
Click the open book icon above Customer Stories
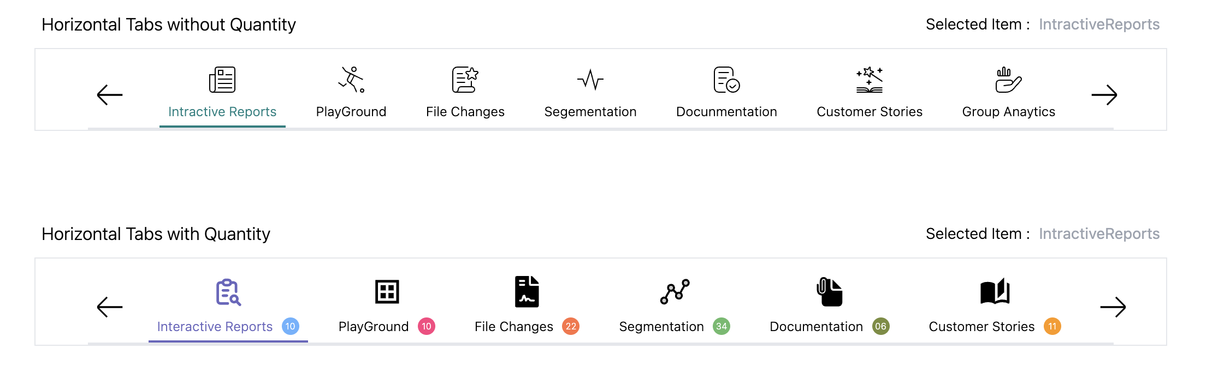[995, 291]
